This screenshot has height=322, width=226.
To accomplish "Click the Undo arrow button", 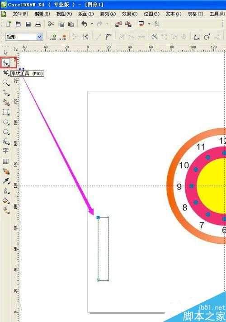I will coord(85,24).
